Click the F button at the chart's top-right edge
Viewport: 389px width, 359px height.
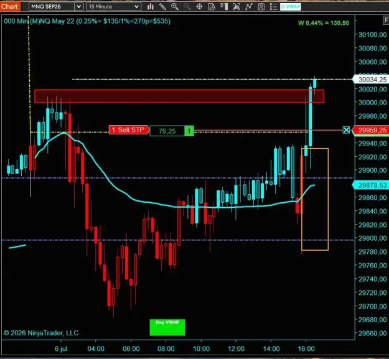(x=386, y=20)
